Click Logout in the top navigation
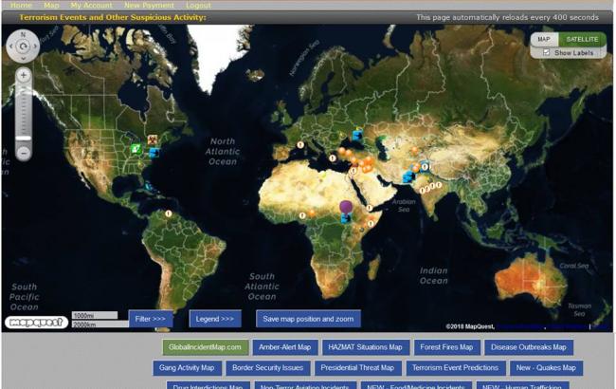The width and height of the screenshot is (616, 389). (x=198, y=6)
